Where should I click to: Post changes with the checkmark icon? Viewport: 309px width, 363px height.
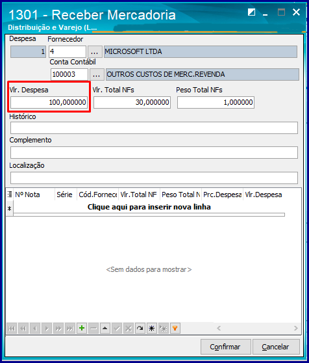[x=117, y=328]
